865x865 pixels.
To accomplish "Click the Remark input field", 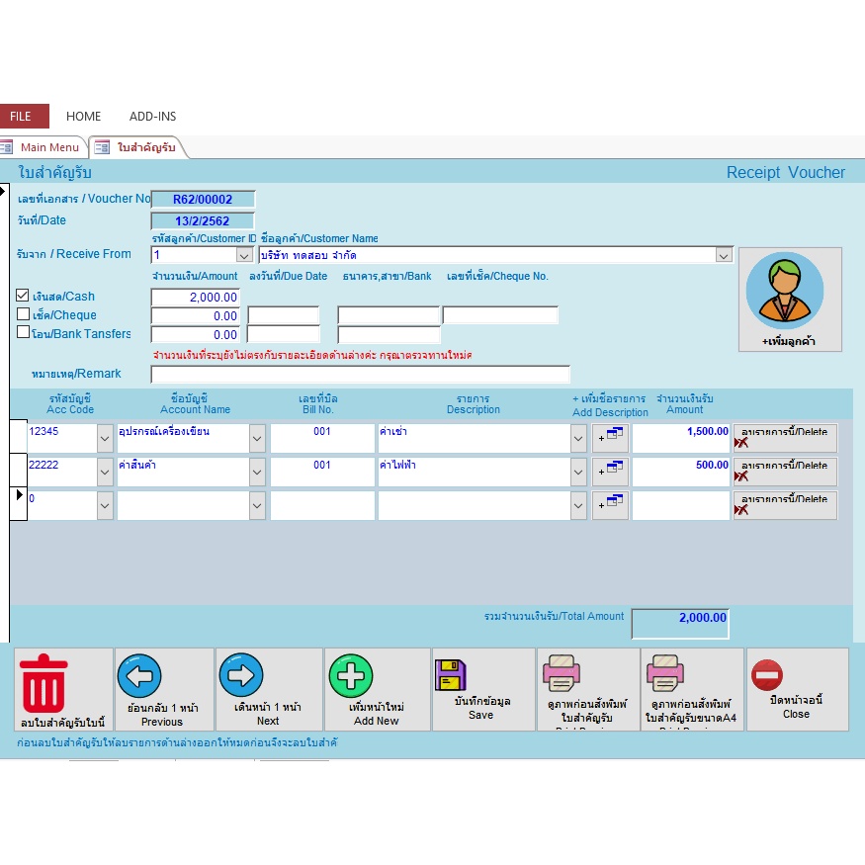I will tap(360, 374).
